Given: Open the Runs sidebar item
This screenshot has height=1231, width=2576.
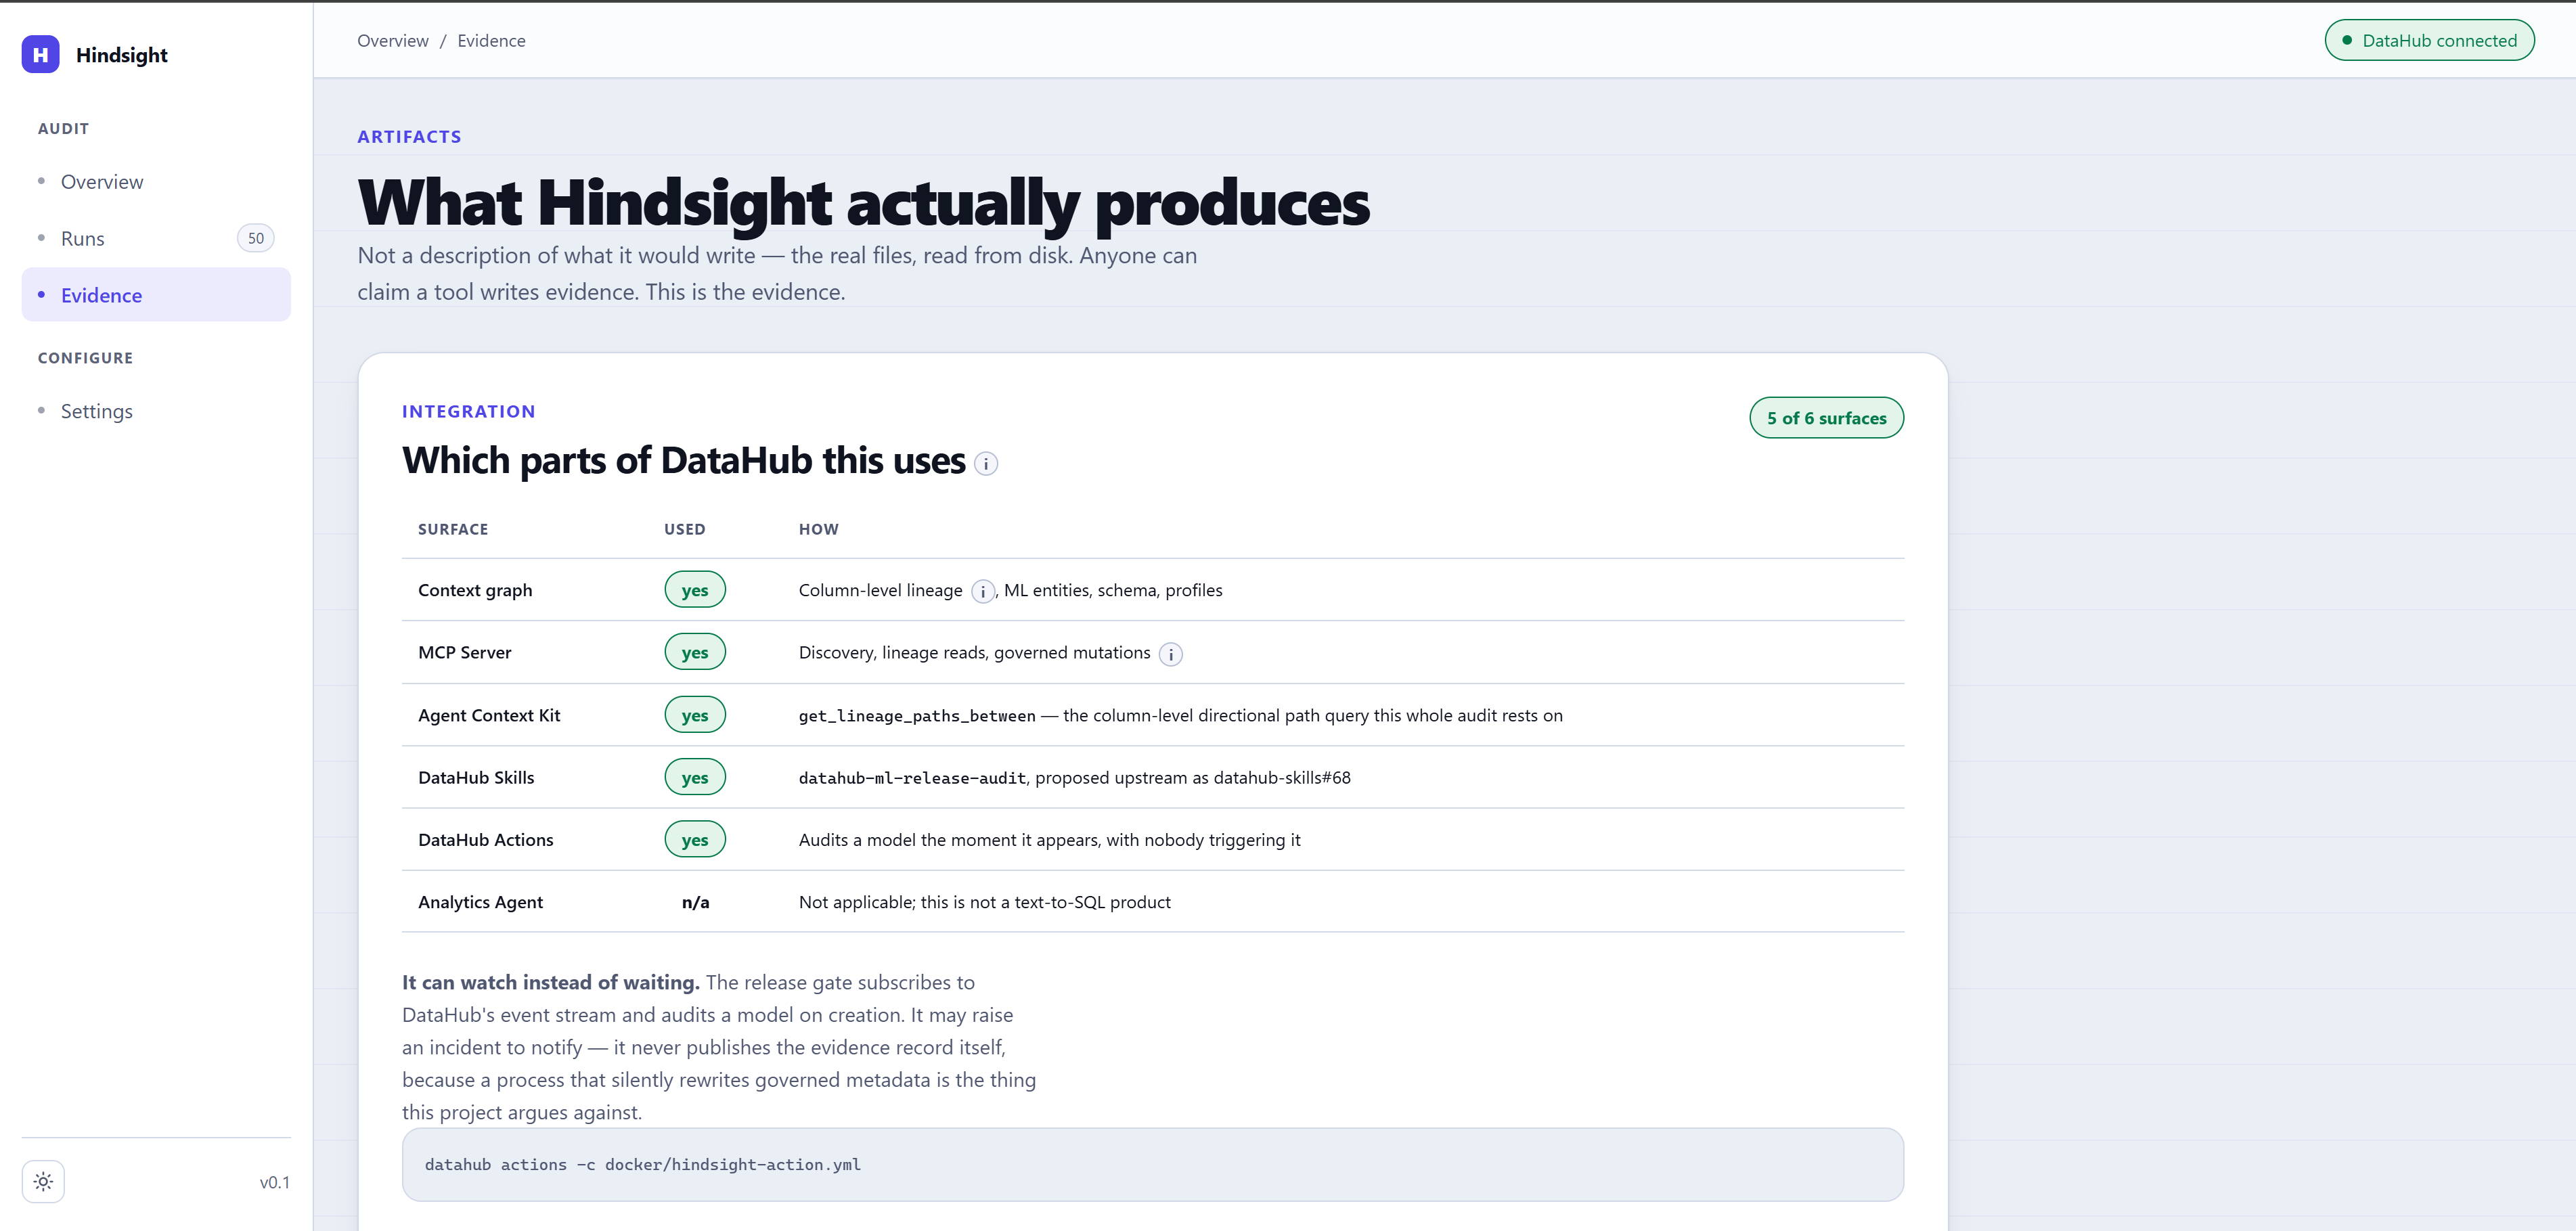Looking at the screenshot, I should pos(156,238).
